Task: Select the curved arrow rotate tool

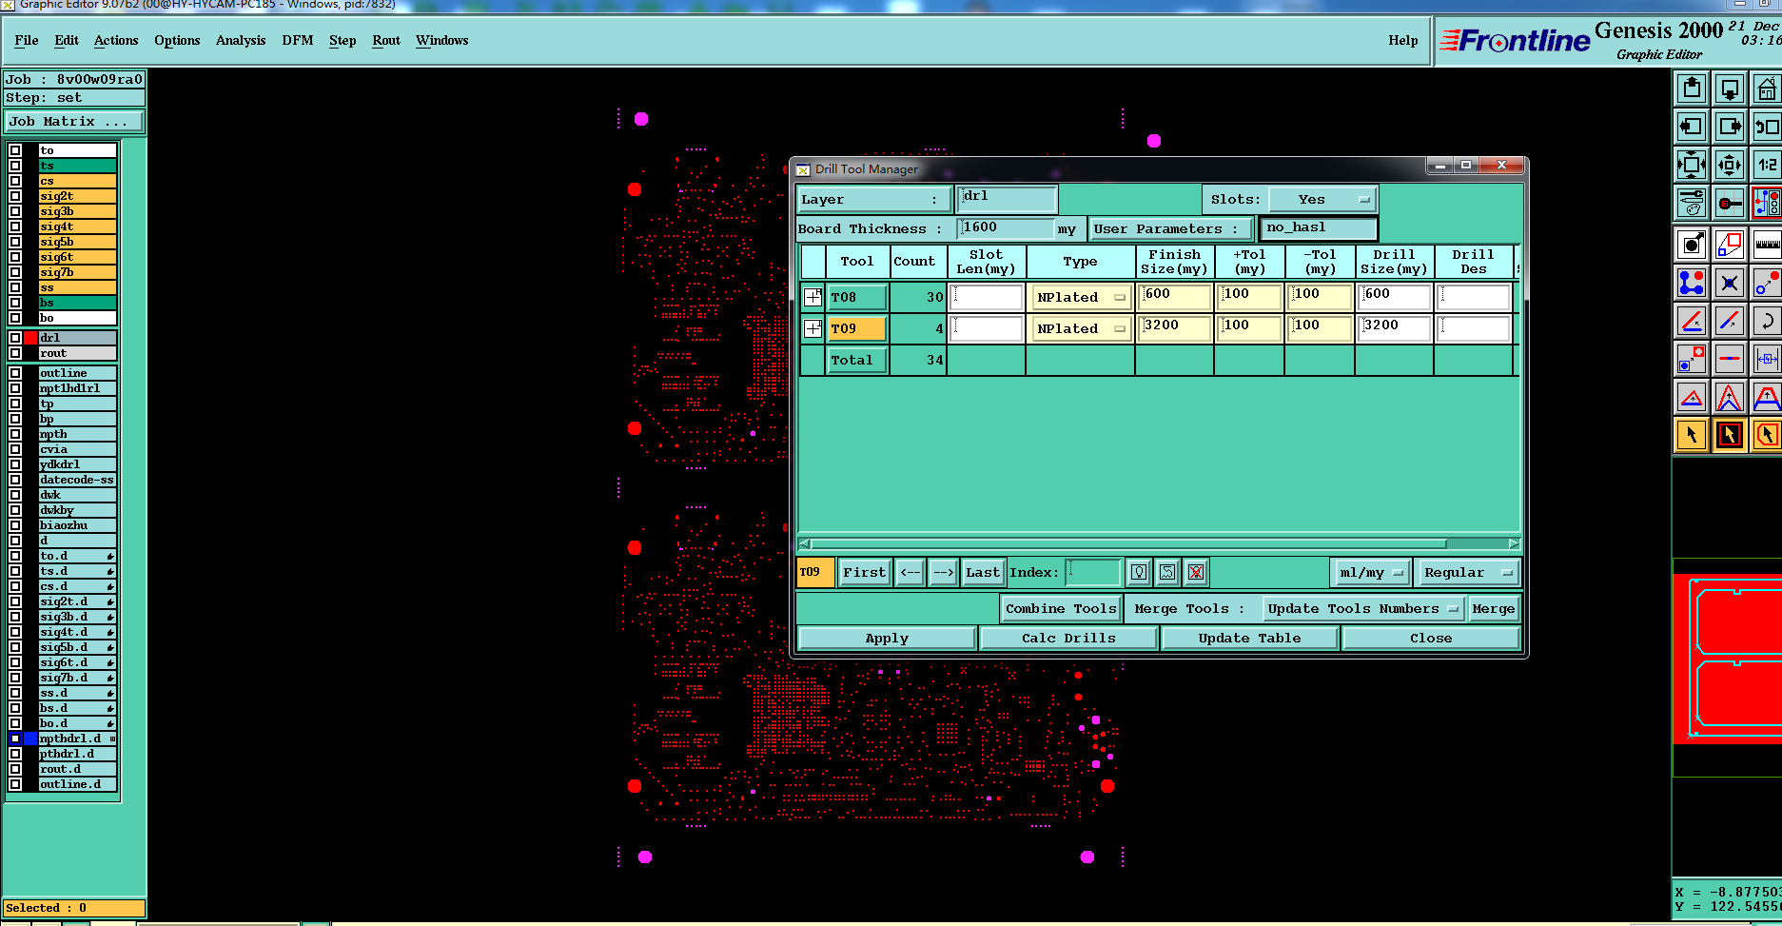Action: [x=1767, y=321]
